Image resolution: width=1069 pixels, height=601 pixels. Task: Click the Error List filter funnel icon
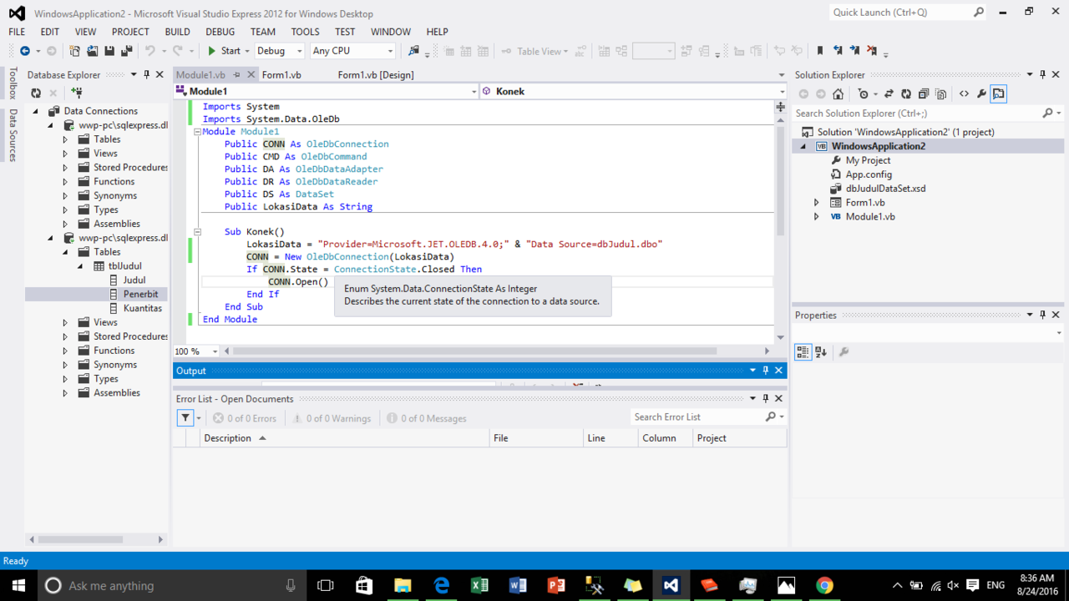pyautogui.click(x=185, y=418)
